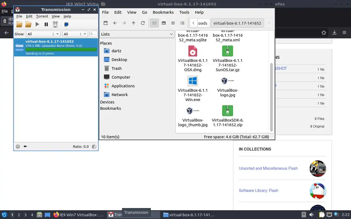Switch to virtual-box-6.1.17 file manager taskbar item
The image size is (351, 219).
tap(188, 215)
